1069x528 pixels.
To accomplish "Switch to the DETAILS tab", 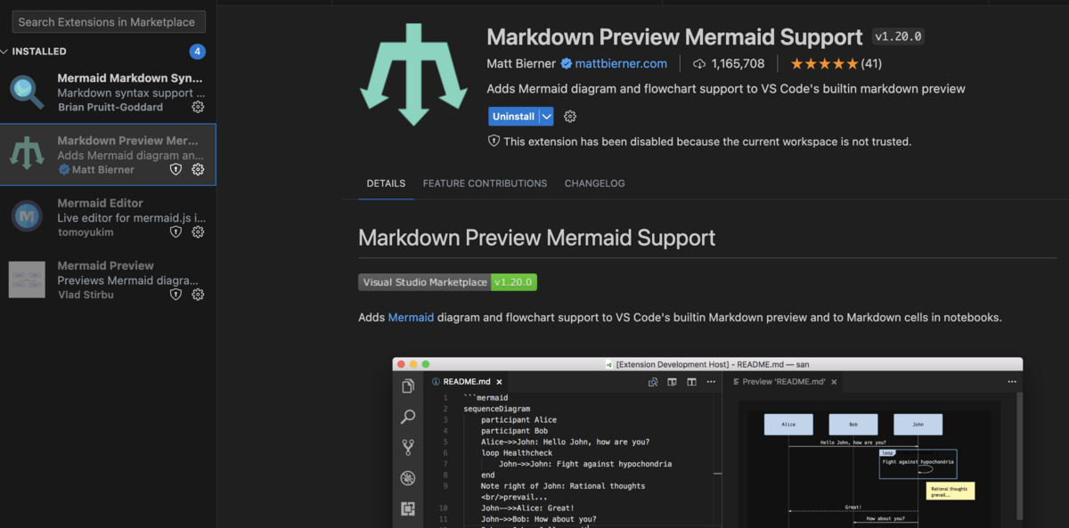I will click(x=386, y=183).
